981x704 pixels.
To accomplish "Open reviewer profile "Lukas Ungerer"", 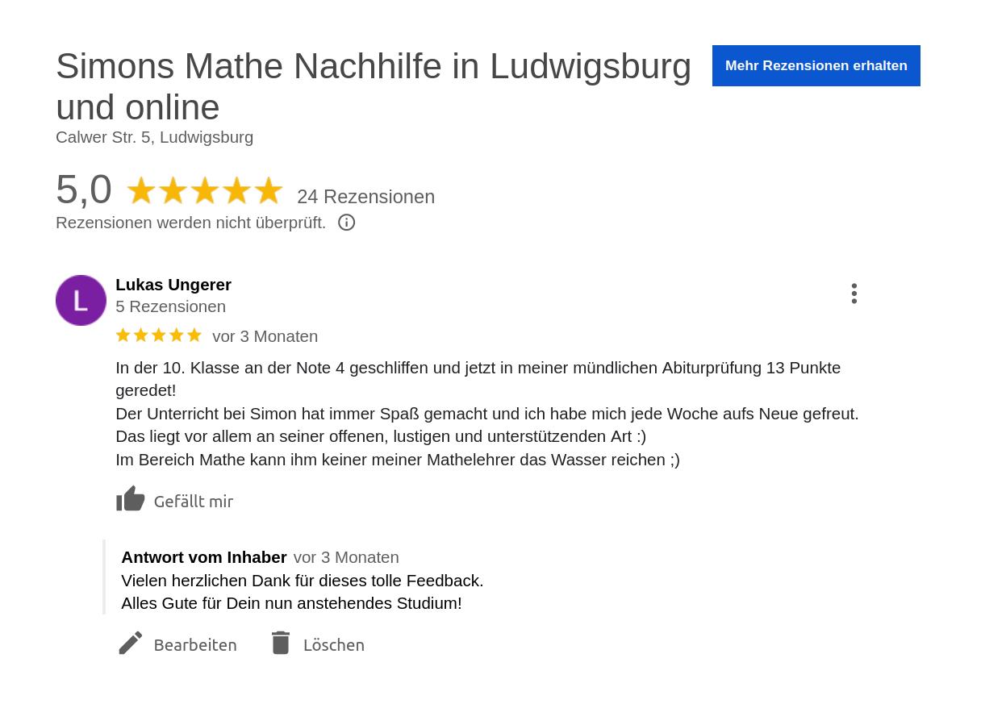I will (173, 285).
